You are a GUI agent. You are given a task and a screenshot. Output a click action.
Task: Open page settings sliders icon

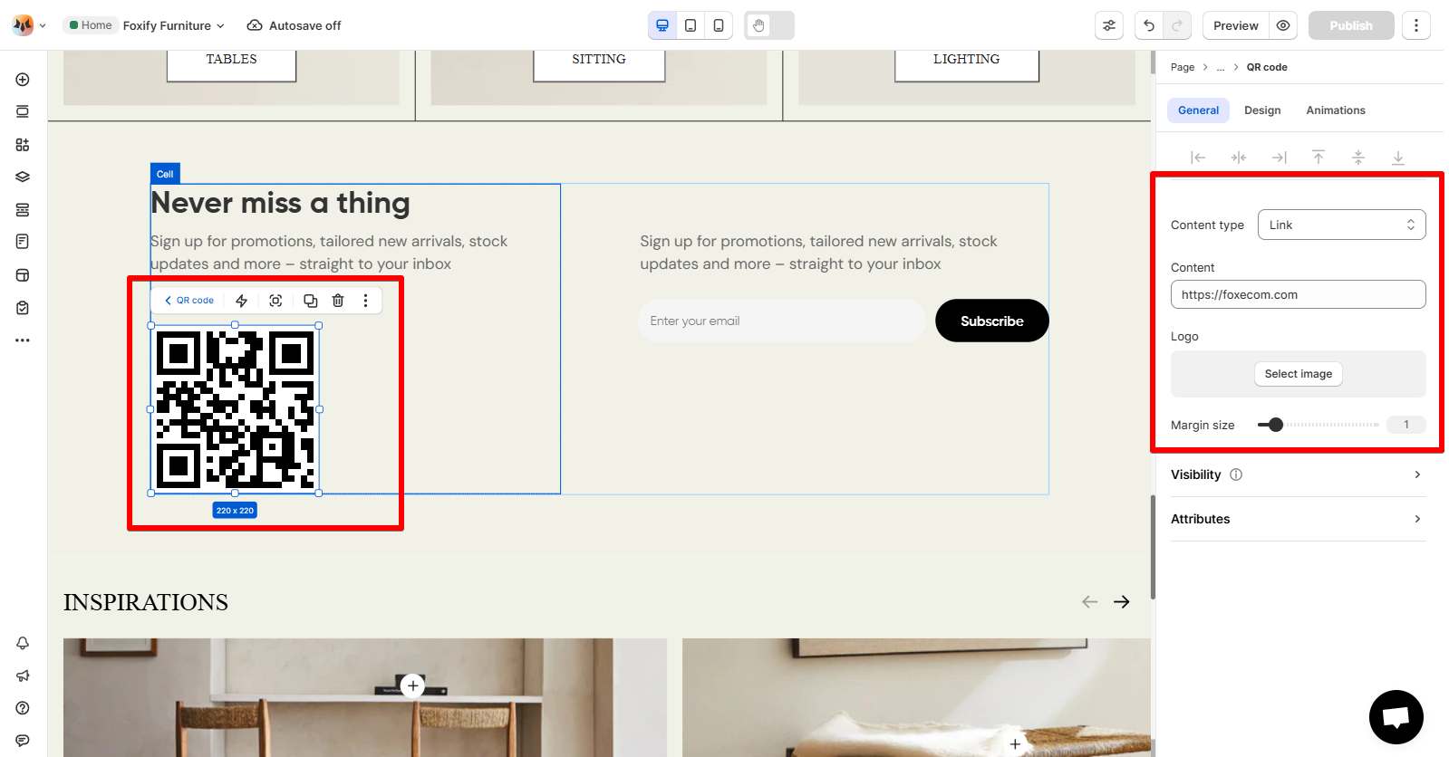pyautogui.click(x=1109, y=25)
